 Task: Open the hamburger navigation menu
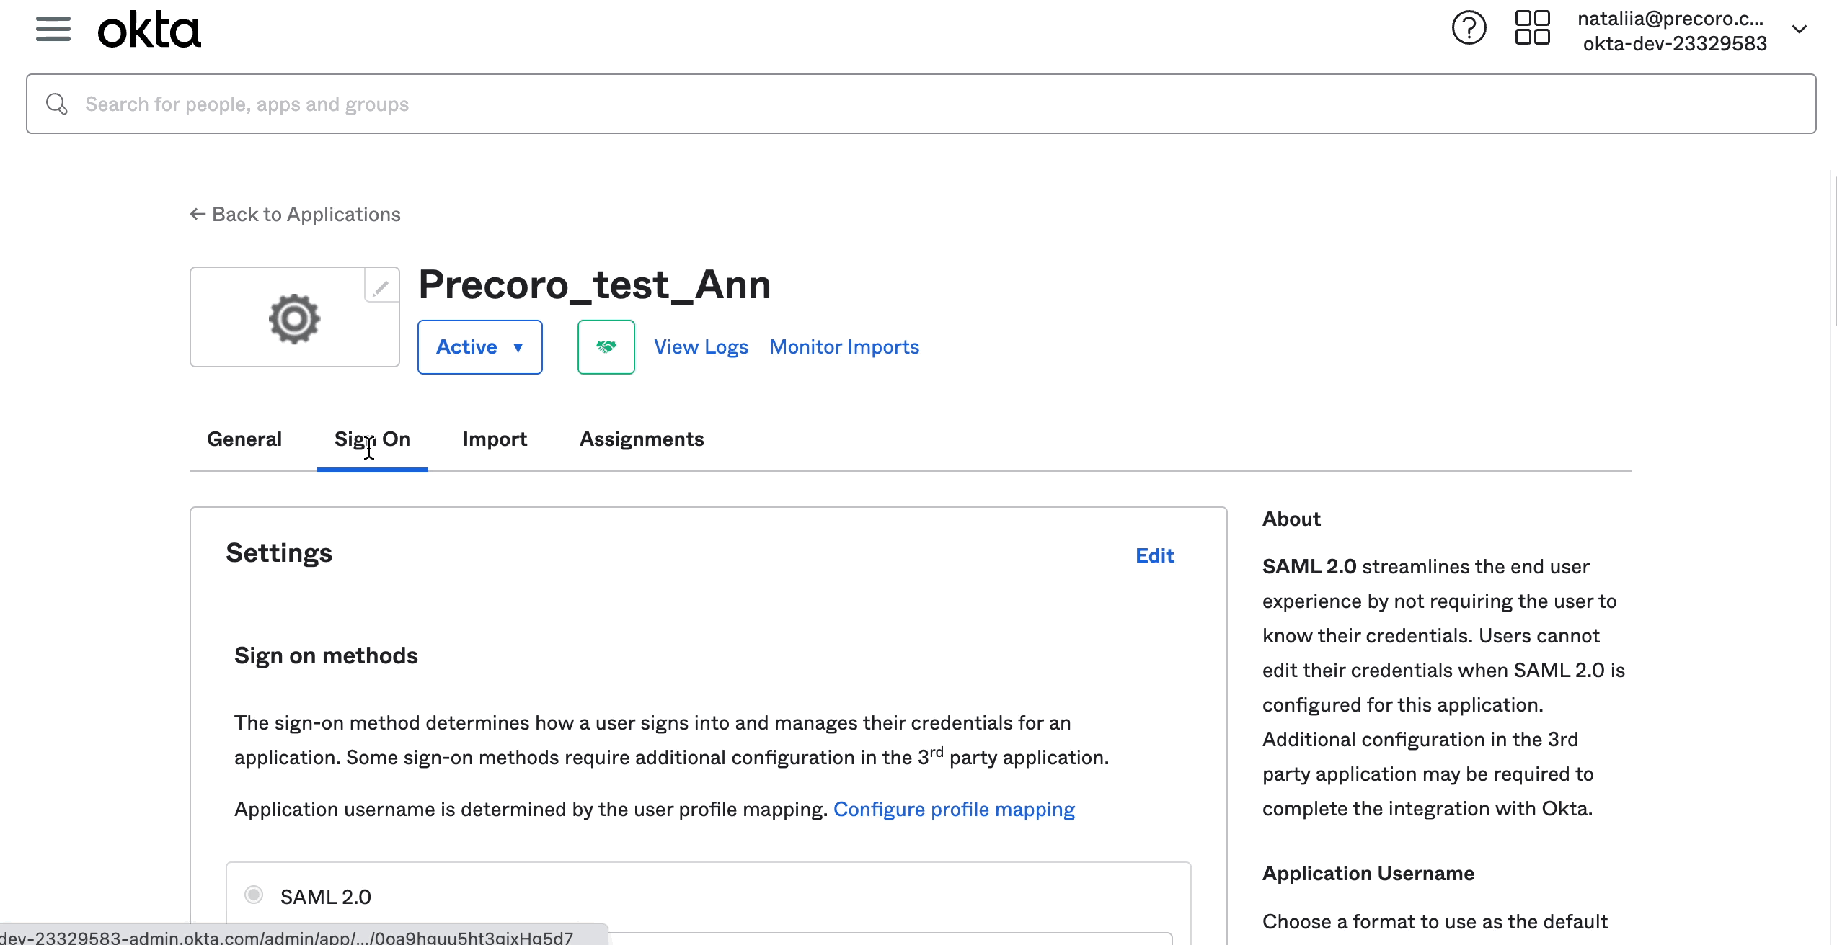click(53, 30)
